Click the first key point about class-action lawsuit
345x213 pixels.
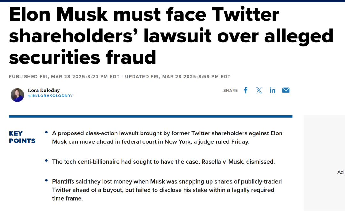point(167,138)
